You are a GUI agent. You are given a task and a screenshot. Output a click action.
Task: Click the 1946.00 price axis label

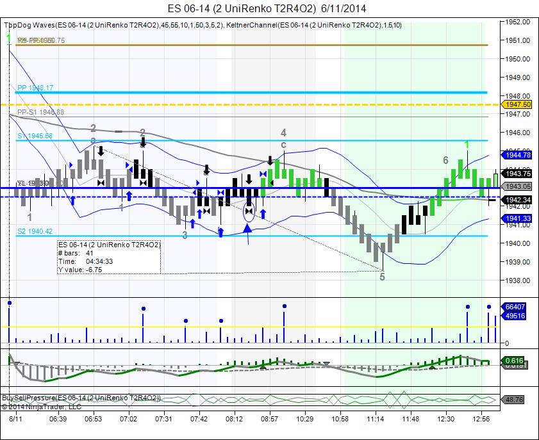point(517,132)
